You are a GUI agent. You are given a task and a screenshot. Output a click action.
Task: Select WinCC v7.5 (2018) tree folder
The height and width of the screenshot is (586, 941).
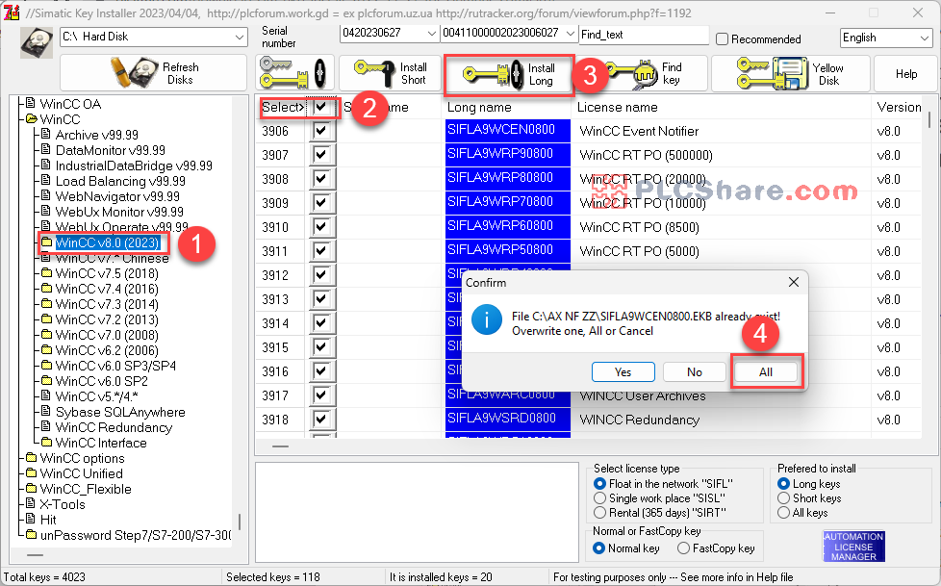point(107,273)
